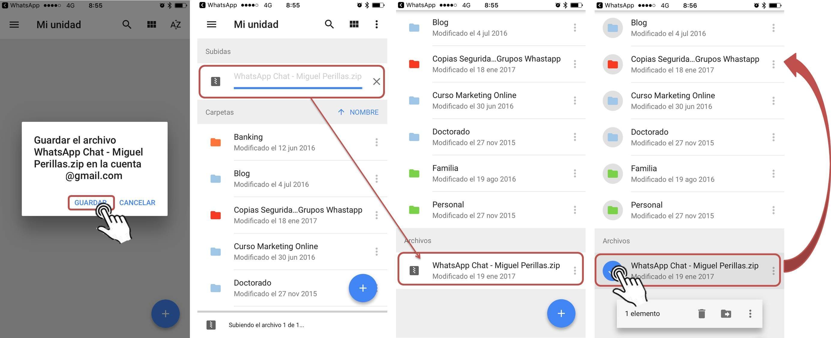
Task: Tap the sort direction arrow beside NOMBRE
Action: point(341,112)
